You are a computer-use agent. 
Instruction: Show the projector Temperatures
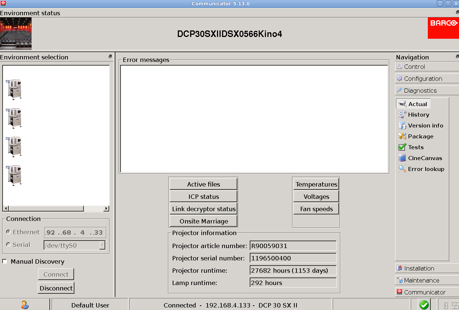[x=316, y=184]
